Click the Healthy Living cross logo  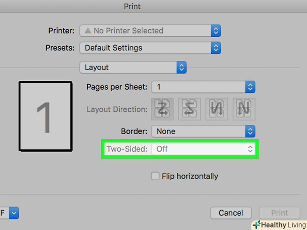click(256, 225)
